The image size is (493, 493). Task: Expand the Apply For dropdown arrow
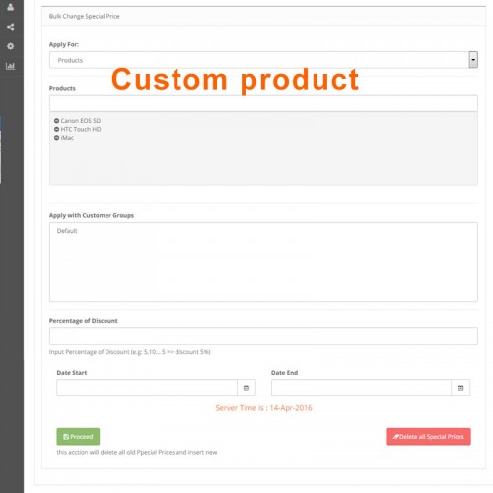(x=473, y=60)
